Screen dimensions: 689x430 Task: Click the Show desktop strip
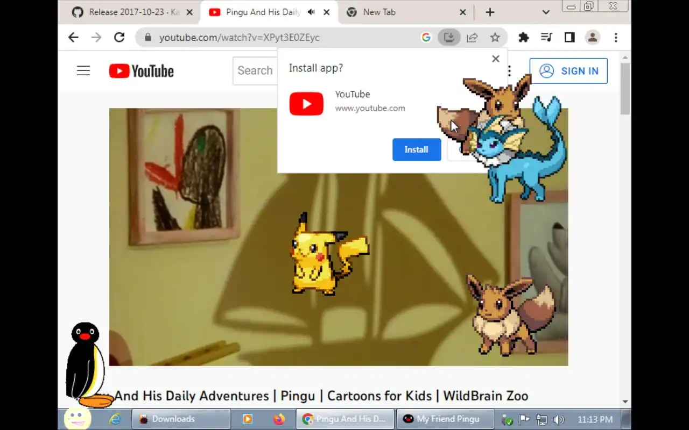[x=627, y=419]
